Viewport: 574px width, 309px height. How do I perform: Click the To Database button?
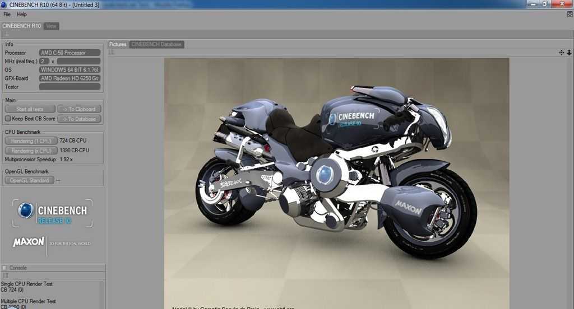(79, 119)
